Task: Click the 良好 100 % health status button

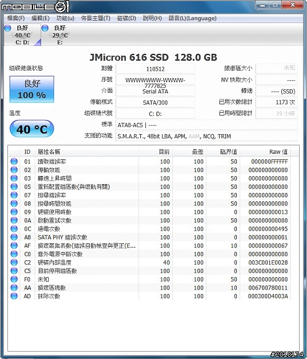Action: [x=32, y=89]
